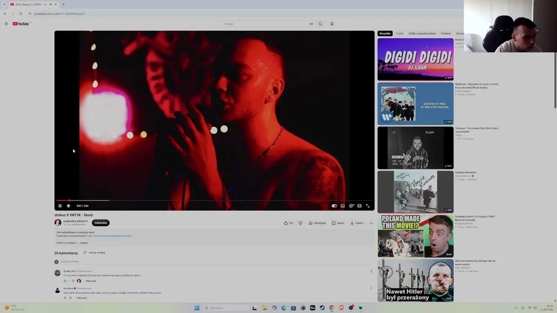
Task: Download video with the Pobierz button
Action: click(357, 223)
